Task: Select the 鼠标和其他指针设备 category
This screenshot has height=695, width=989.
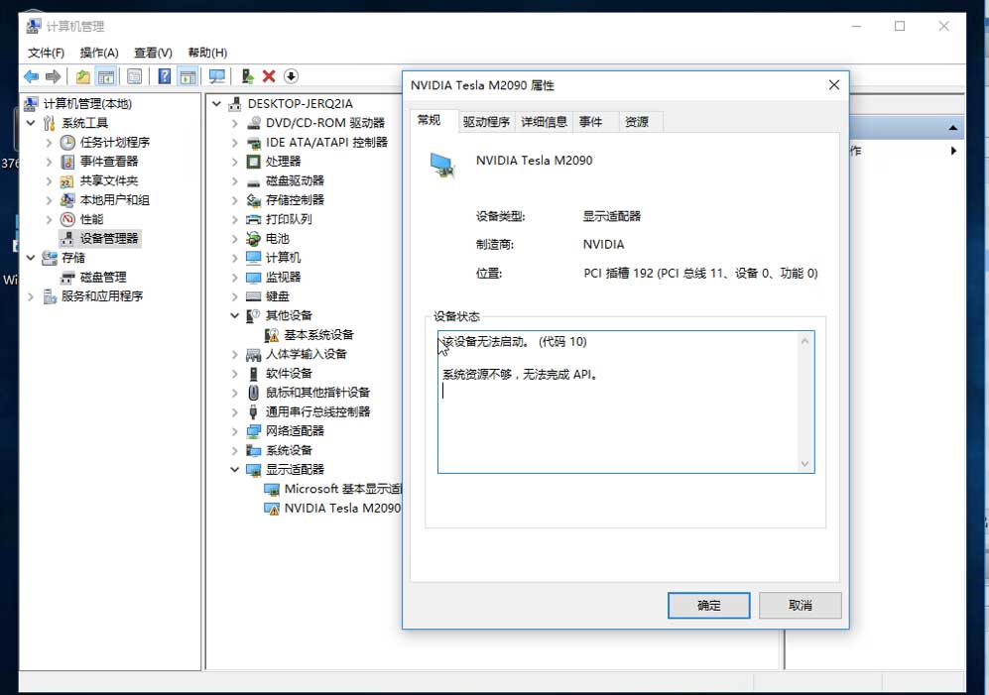Action: (317, 393)
